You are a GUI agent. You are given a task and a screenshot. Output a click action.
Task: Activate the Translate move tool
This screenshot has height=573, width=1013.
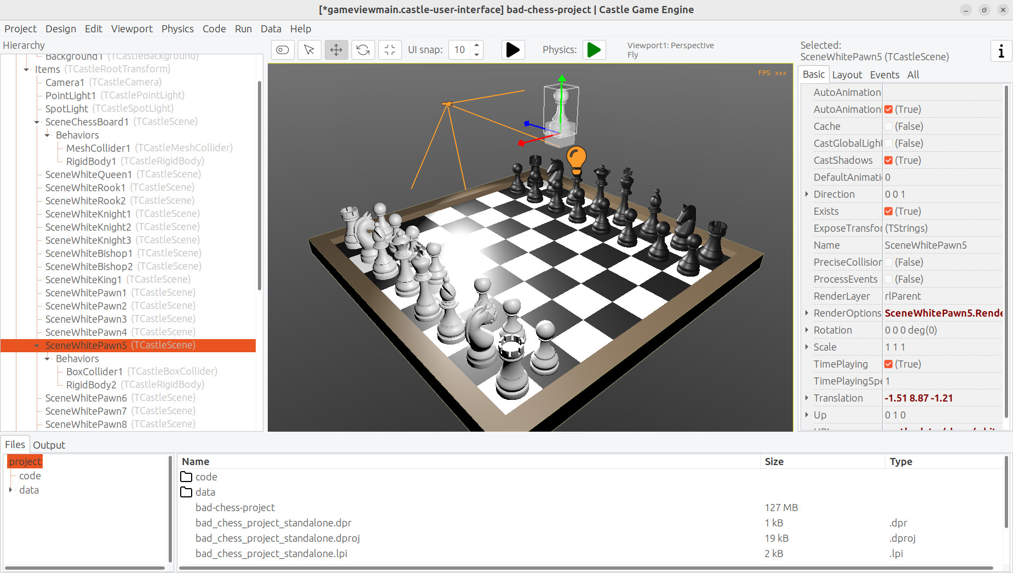tap(336, 50)
